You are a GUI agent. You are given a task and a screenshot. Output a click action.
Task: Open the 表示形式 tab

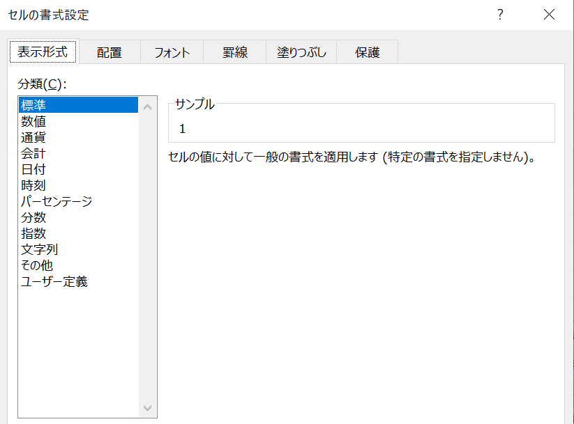pyautogui.click(x=43, y=52)
